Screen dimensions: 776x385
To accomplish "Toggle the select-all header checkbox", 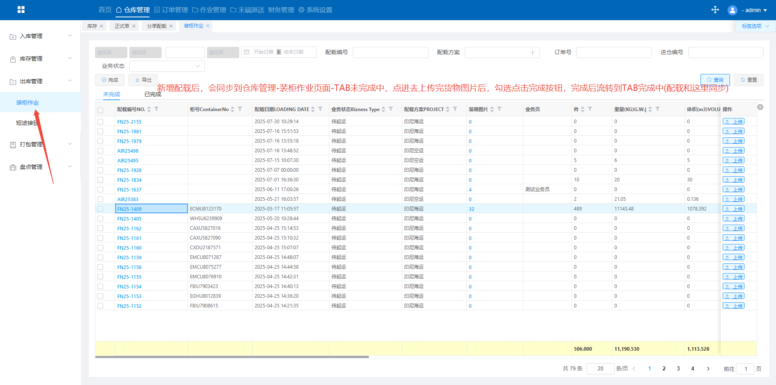I will [100, 110].
